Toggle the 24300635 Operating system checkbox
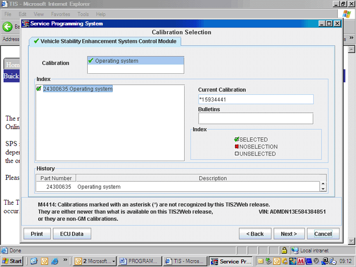Viewport: 356px width, 267px height. [39, 89]
